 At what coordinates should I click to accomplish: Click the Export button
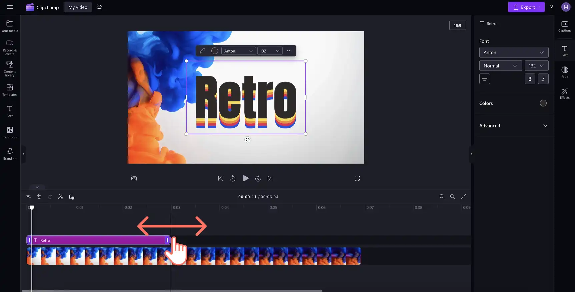pyautogui.click(x=526, y=7)
